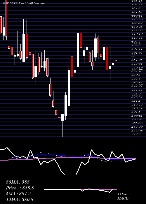The width and height of the screenshot is (146, 204).
Task: Click the 50MA : 385 readout
Action: pos(18,182)
